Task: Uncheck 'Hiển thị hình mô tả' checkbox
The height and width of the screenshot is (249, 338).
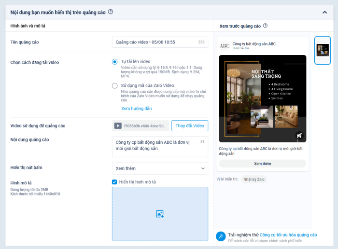Action: (114, 182)
